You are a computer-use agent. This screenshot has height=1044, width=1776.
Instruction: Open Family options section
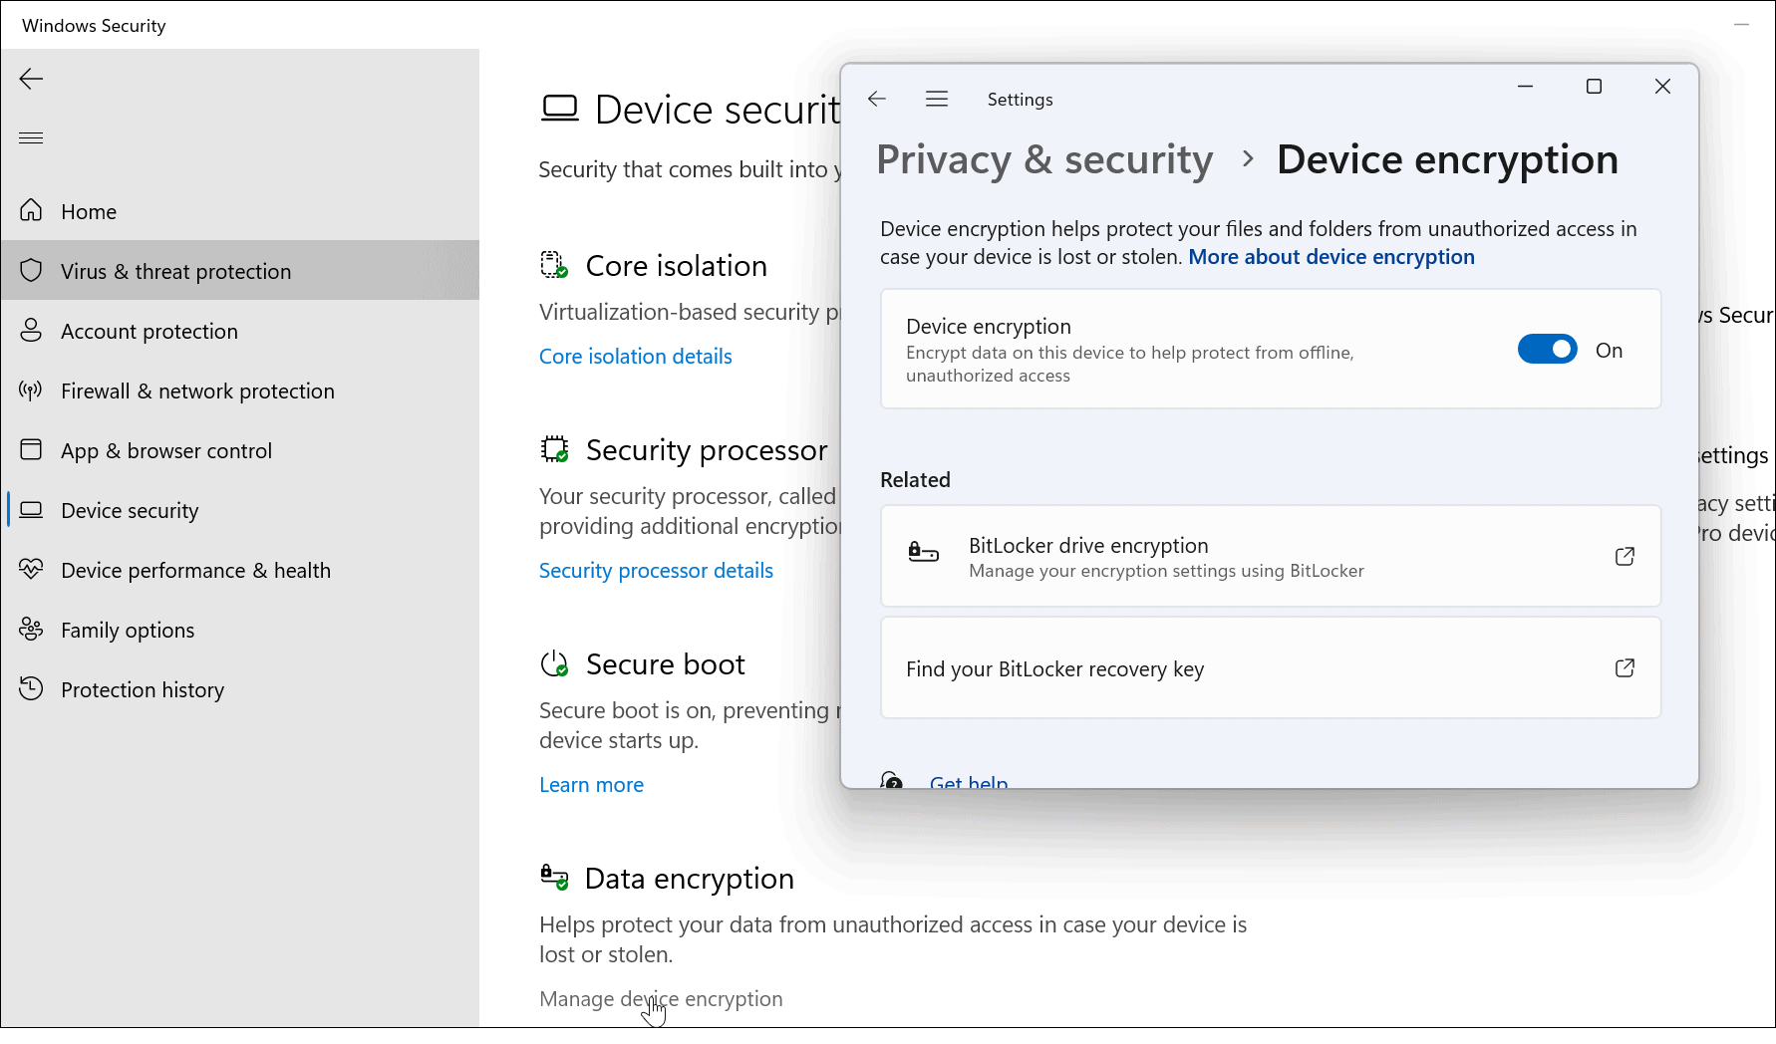coord(240,630)
